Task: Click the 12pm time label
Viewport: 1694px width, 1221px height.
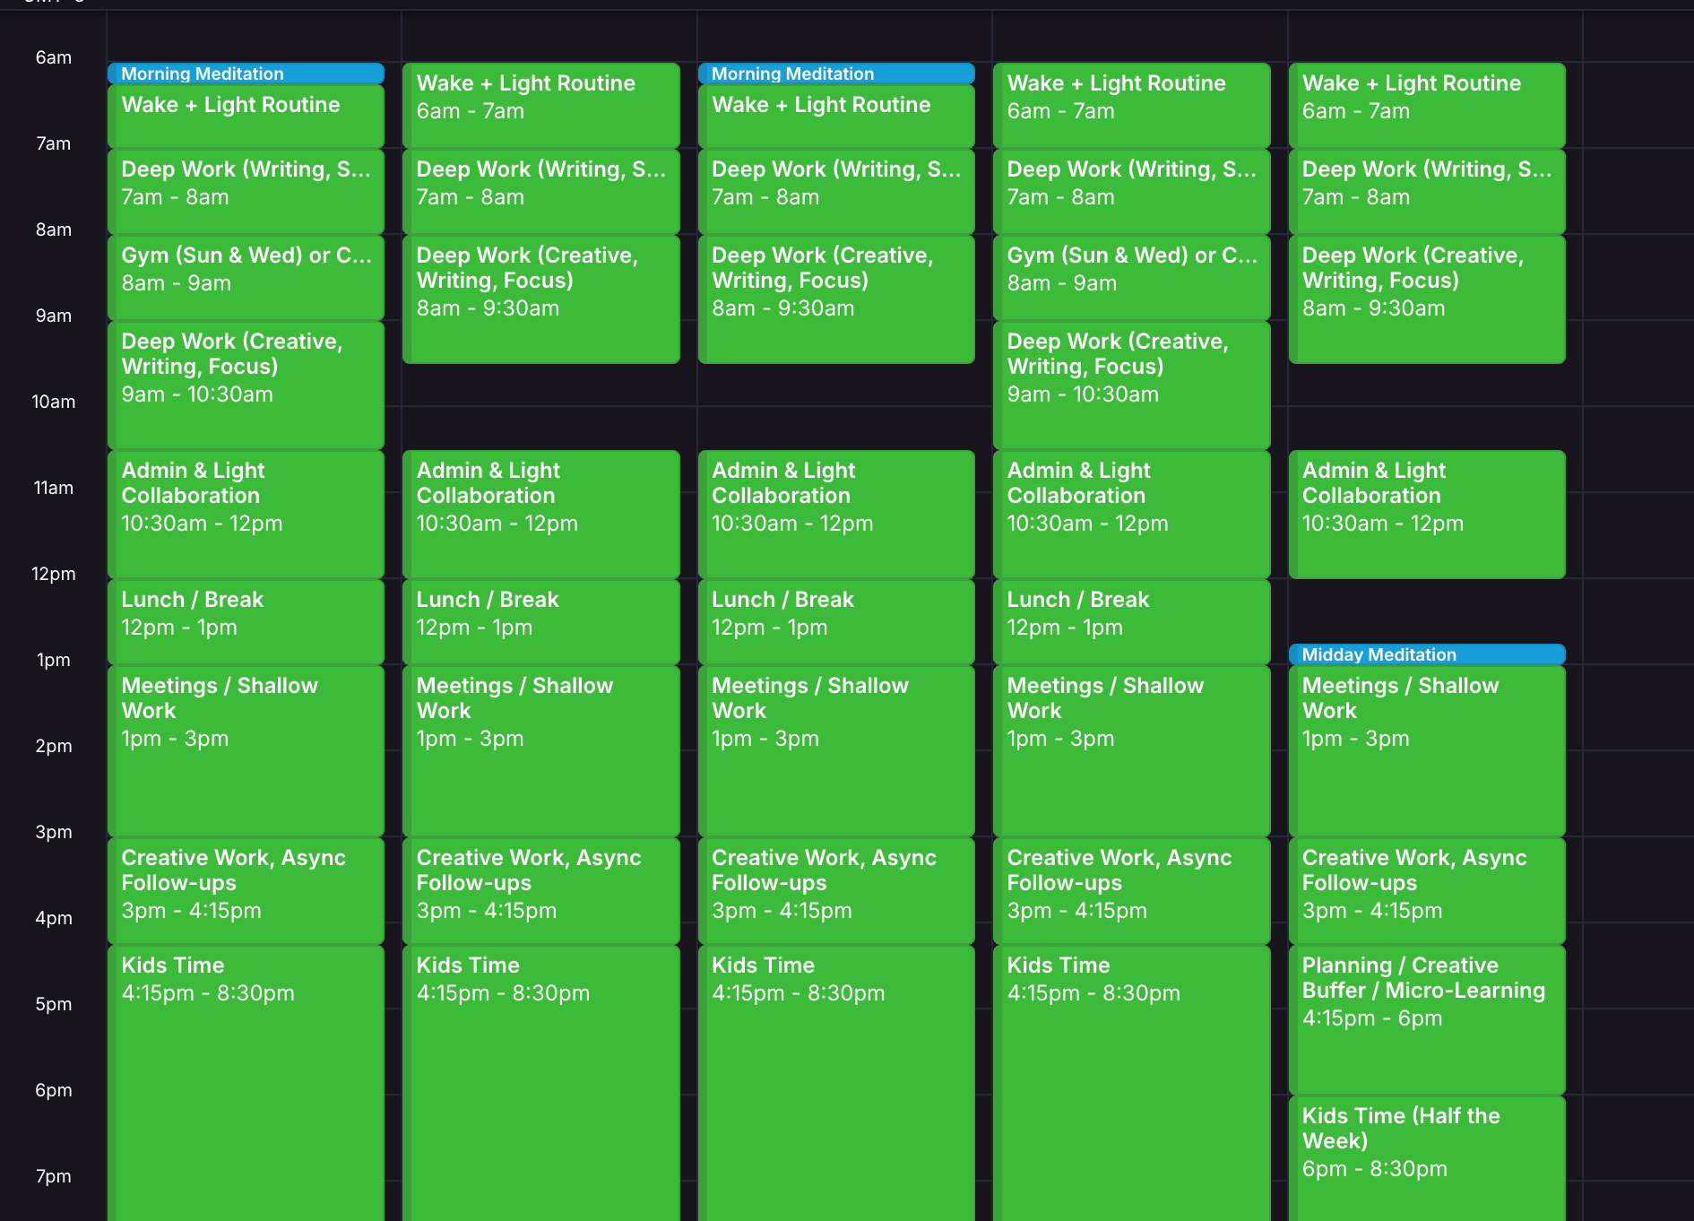Action: click(x=54, y=574)
